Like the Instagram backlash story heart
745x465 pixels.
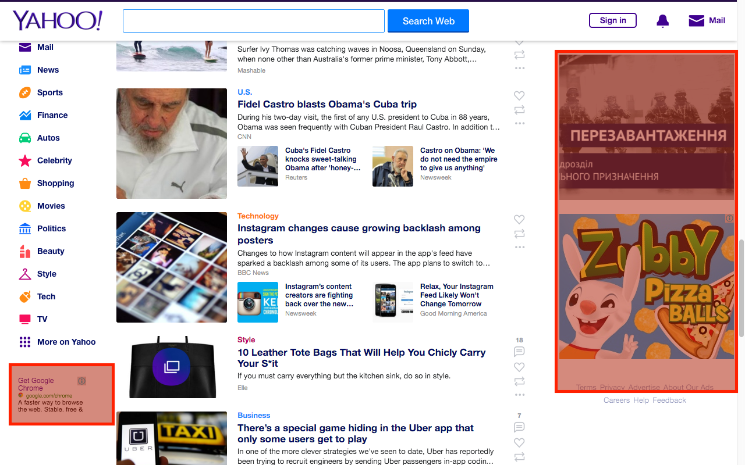click(x=520, y=220)
